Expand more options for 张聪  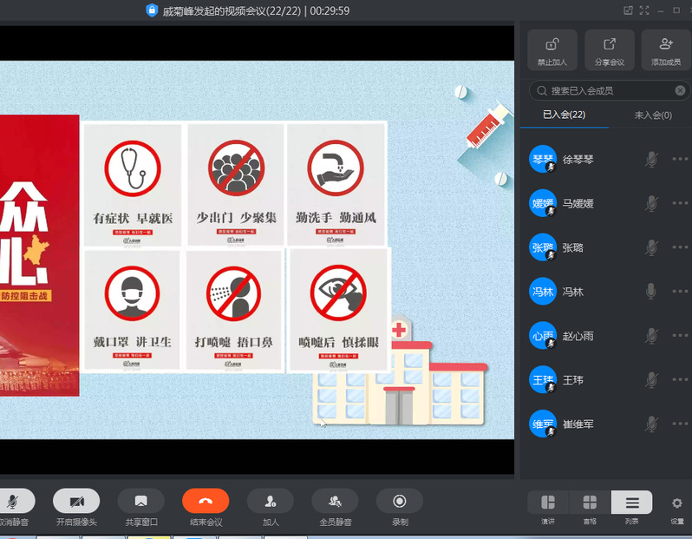680,247
